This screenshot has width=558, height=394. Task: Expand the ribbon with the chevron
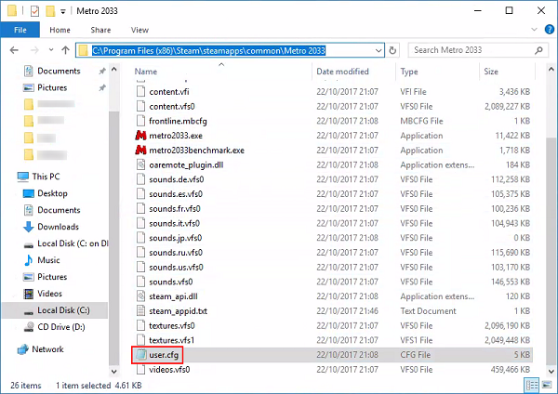point(532,30)
